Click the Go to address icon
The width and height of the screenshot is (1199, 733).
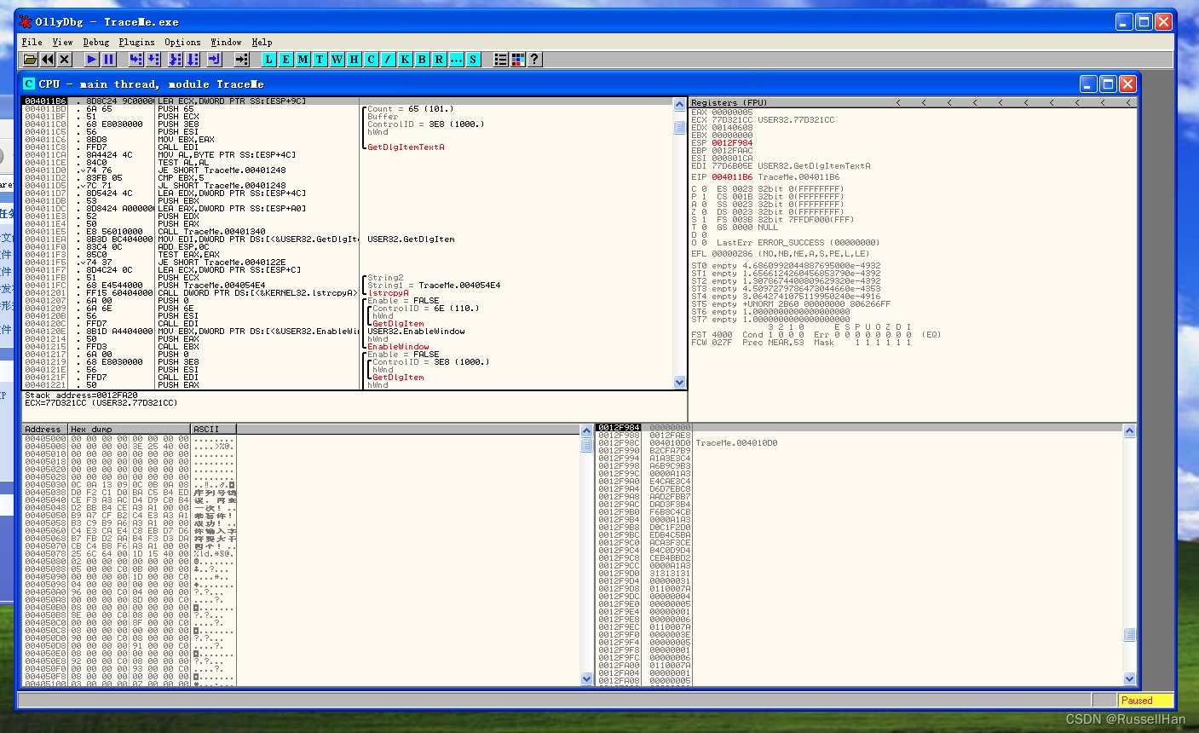(242, 59)
